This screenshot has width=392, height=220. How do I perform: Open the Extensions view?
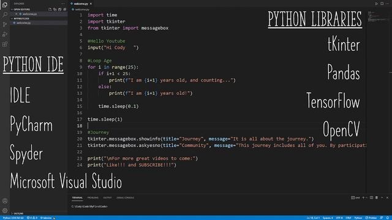pos(5,44)
